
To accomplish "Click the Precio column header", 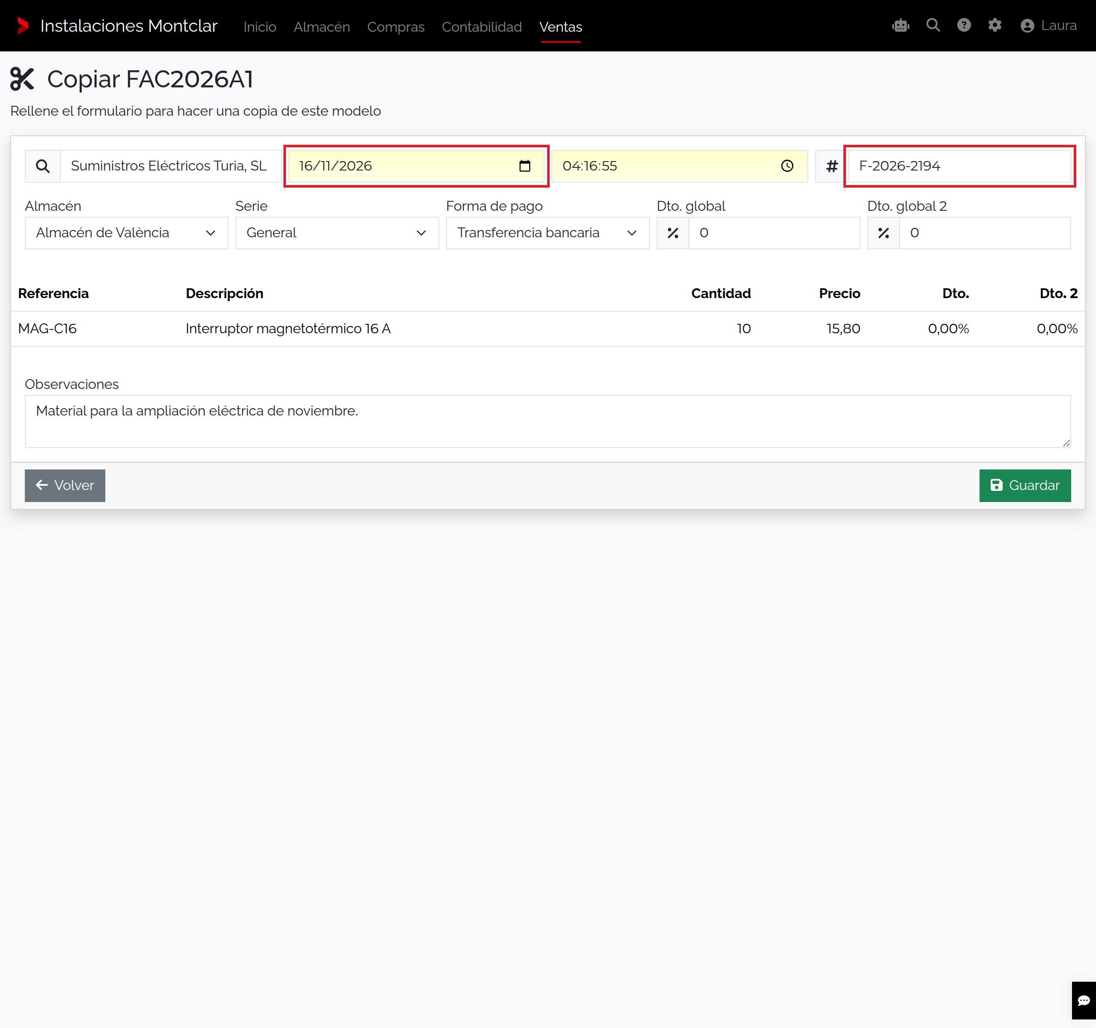I will [x=839, y=293].
